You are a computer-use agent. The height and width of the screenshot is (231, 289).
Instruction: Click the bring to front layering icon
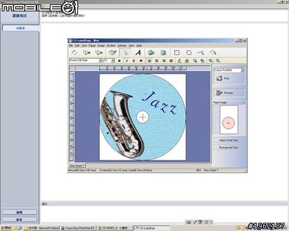click(195, 61)
